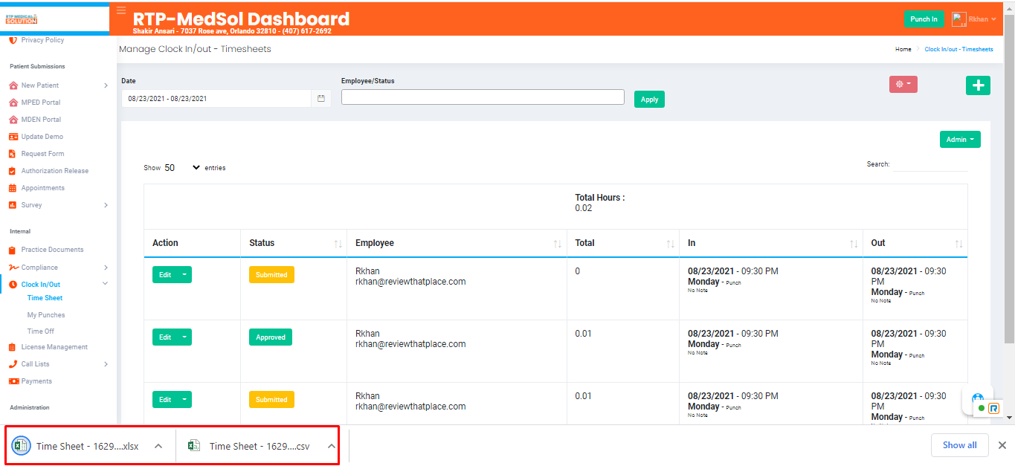Click the Request Form document icon
This screenshot has width=1015, height=466.
(x=13, y=154)
